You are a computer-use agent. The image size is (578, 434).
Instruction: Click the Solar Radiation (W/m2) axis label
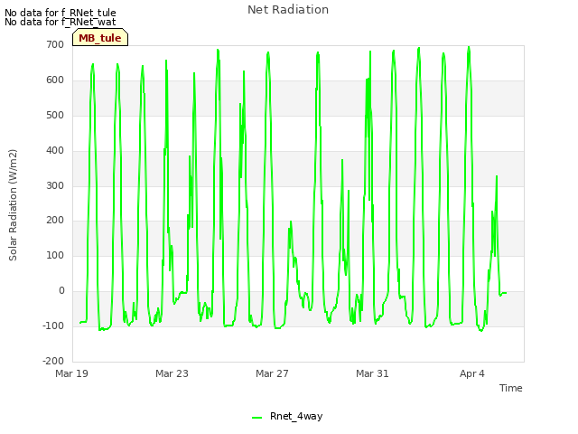click(13, 205)
